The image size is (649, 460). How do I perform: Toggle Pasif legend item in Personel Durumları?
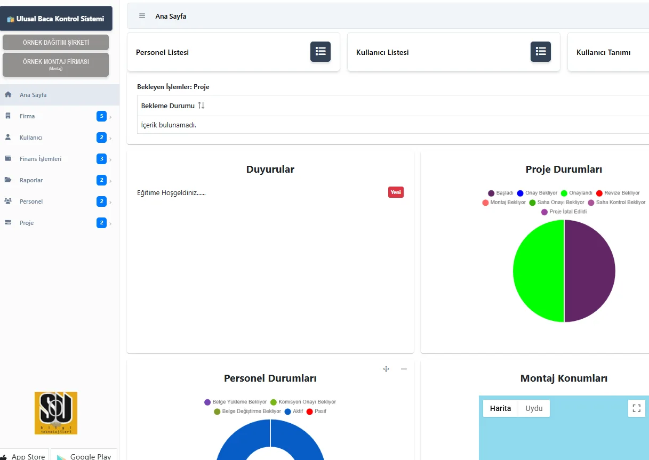tap(316, 411)
